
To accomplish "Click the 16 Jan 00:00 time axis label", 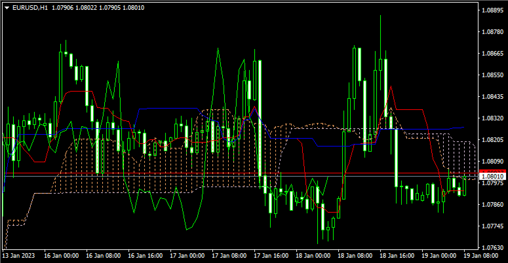I will coord(61,255).
